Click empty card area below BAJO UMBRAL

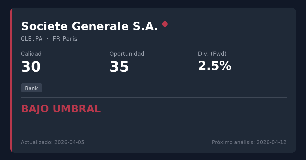pos(153,126)
